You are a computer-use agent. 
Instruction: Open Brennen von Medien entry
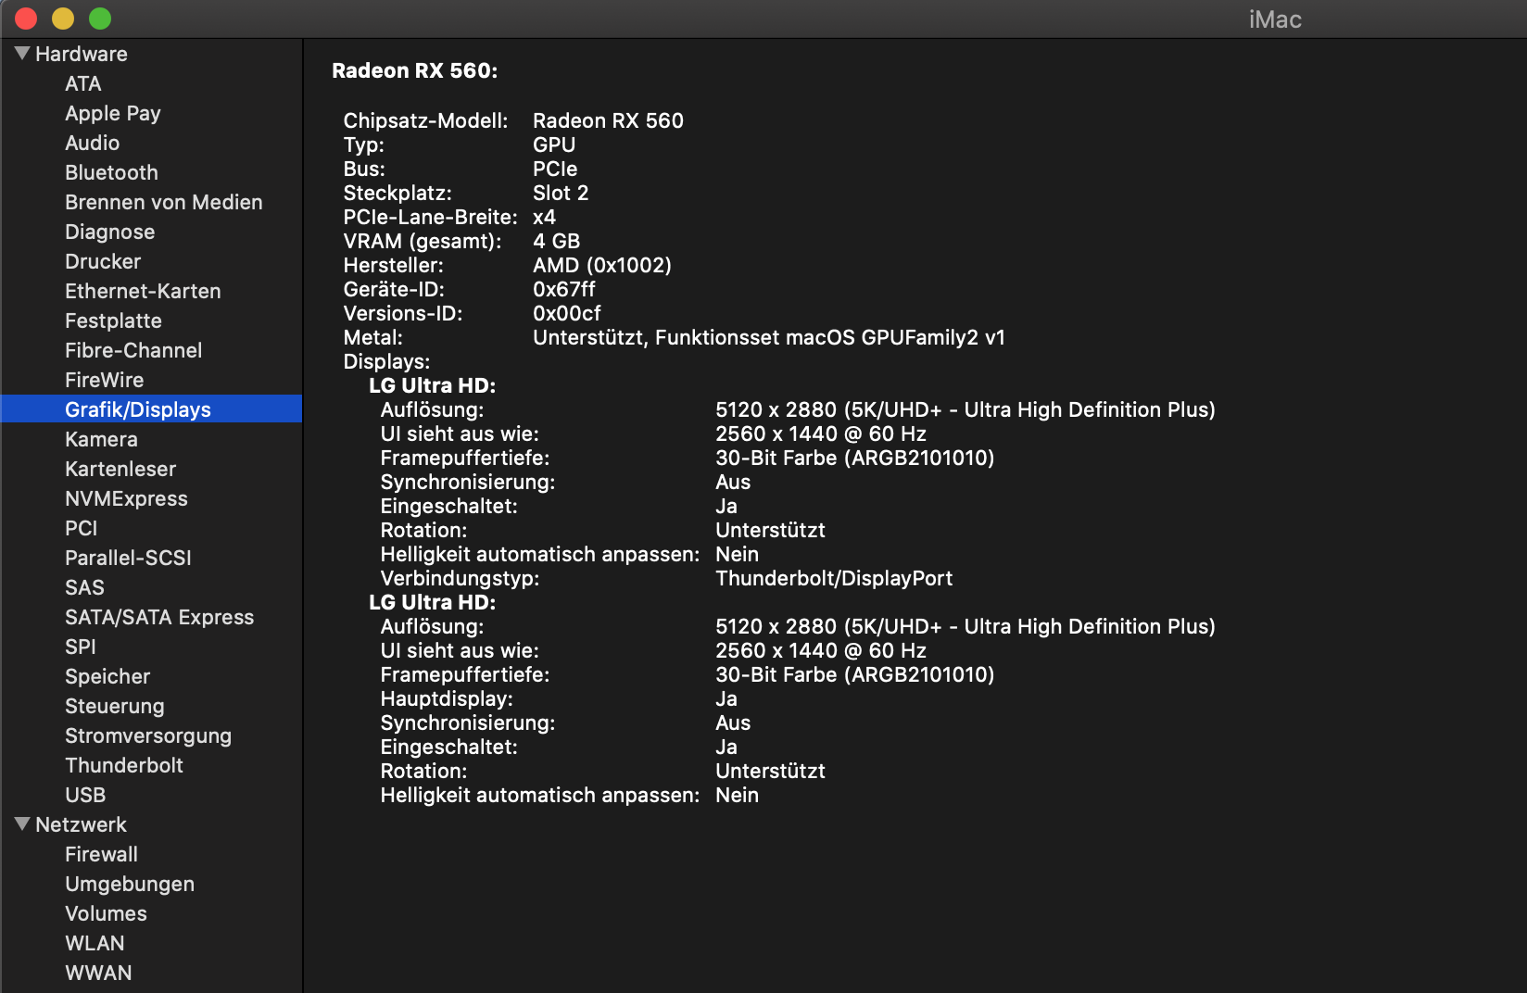click(164, 202)
